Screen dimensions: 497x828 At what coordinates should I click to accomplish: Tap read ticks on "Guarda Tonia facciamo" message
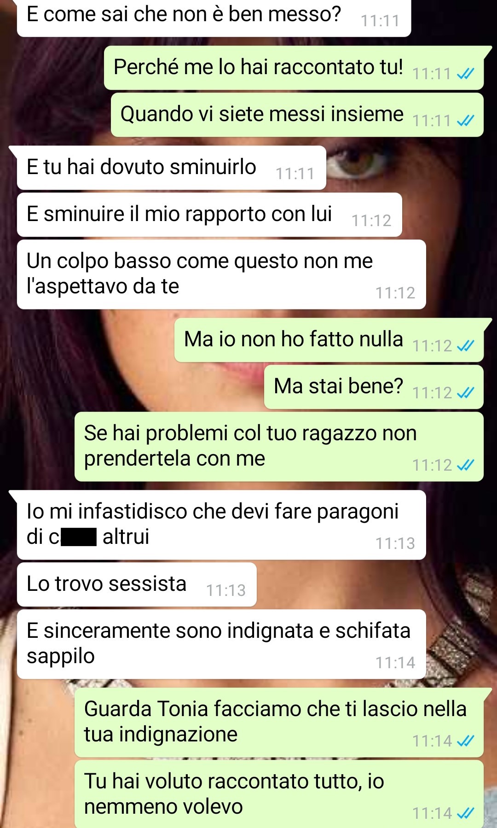pyautogui.click(x=465, y=741)
